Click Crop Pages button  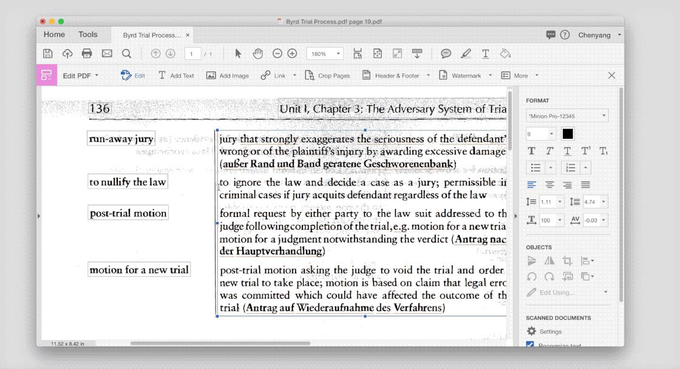point(327,76)
